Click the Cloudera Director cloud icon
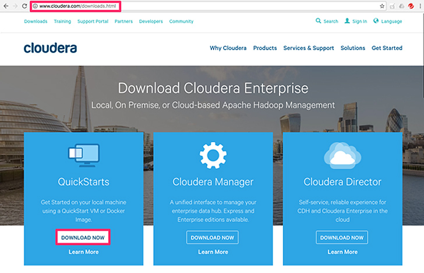 342,155
